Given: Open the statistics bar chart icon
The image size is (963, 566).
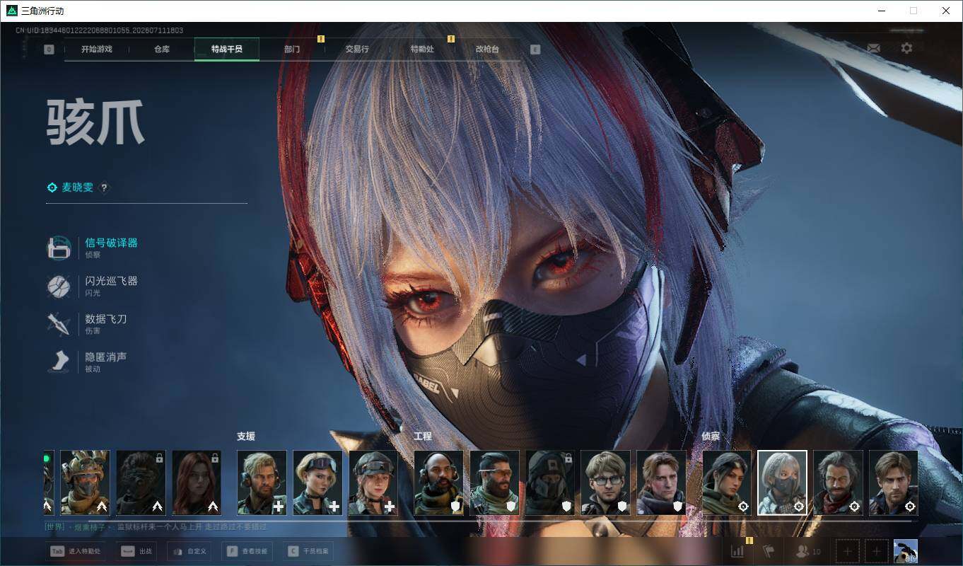Looking at the screenshot, I should click(737, 551).
